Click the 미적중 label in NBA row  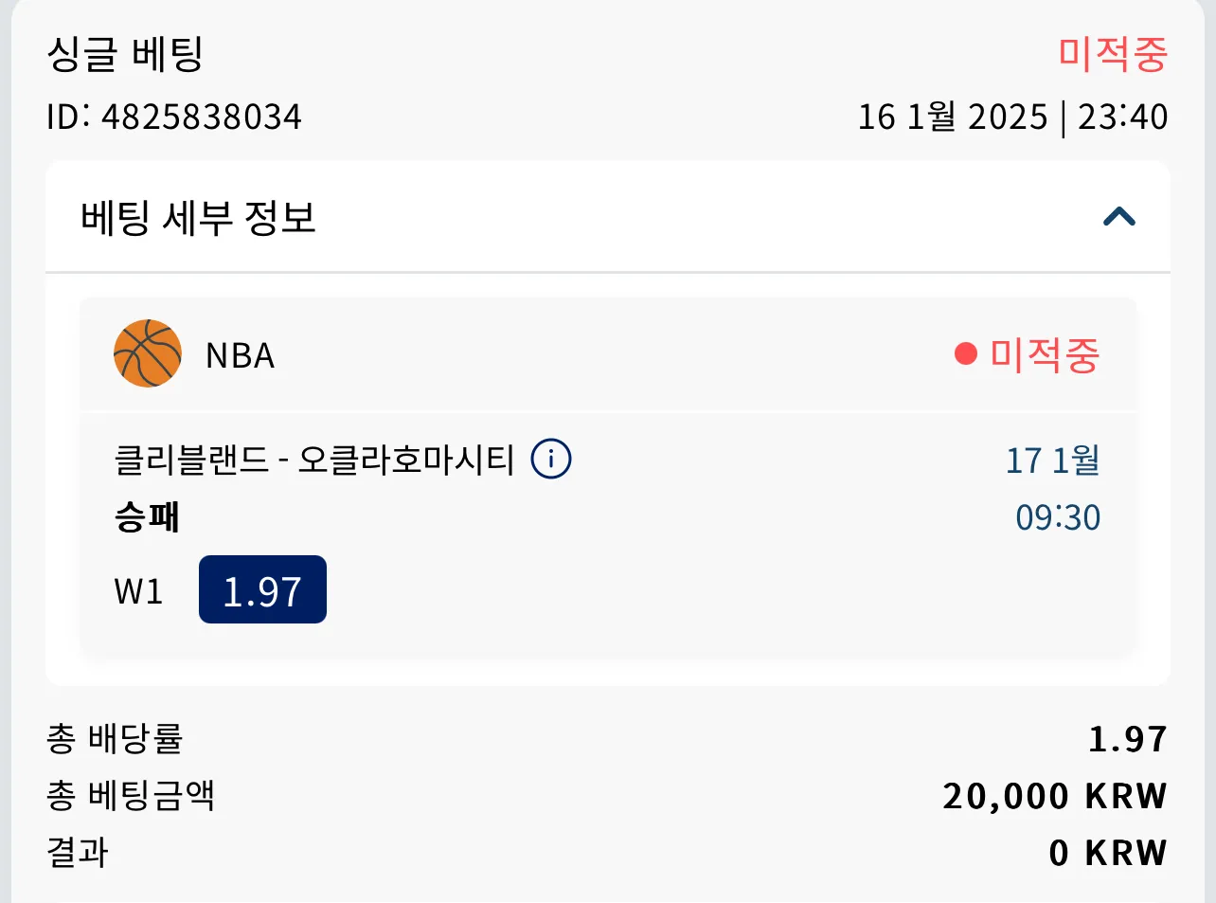click(x=1045, y=355)
